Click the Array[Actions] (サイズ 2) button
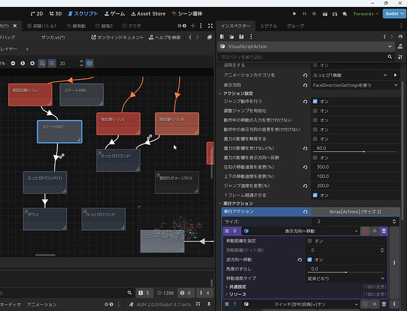 (355, 211)
